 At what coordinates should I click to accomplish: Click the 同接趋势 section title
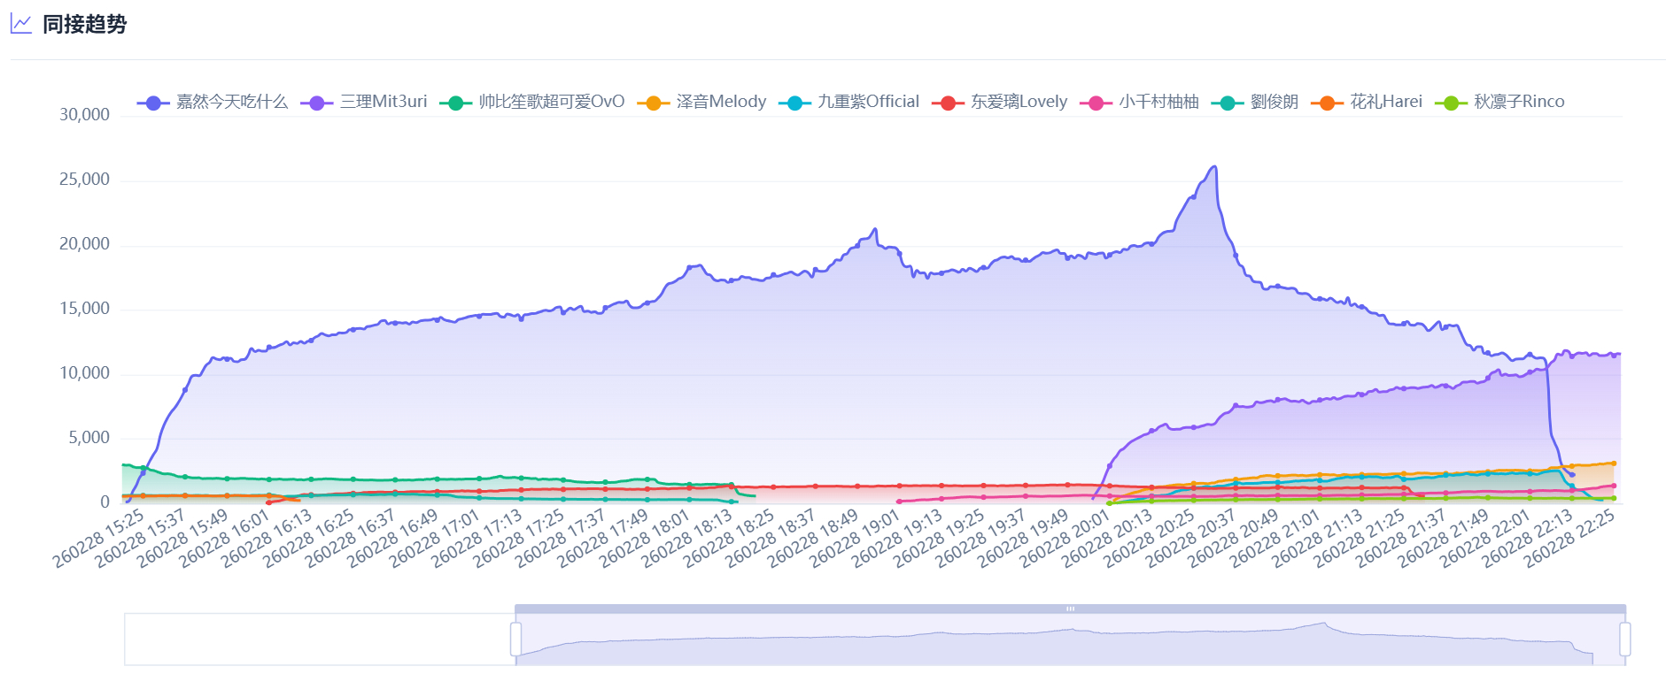pyautogui.click(x=85, y=24)
